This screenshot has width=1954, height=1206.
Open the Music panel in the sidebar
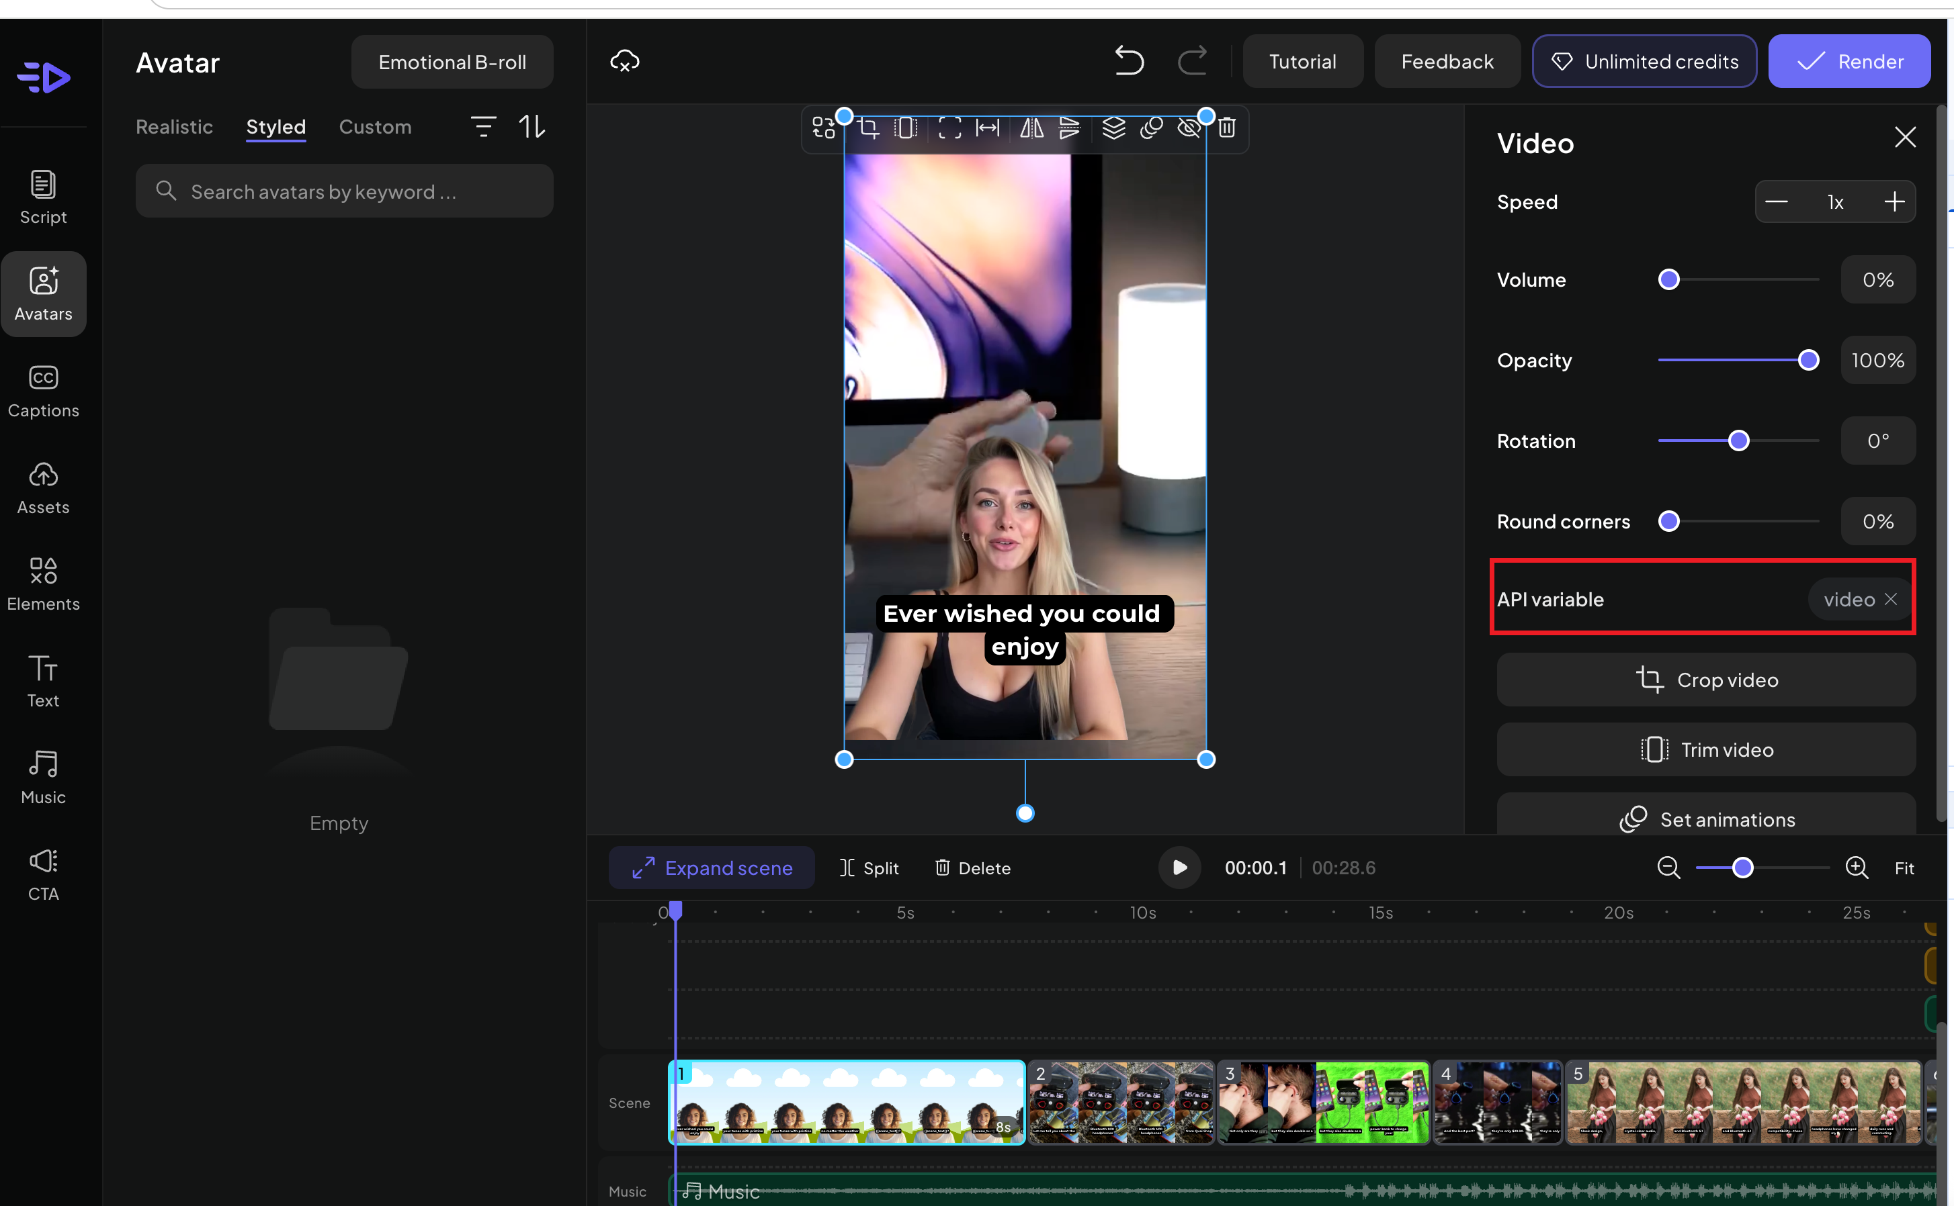(x=43, y=776)
